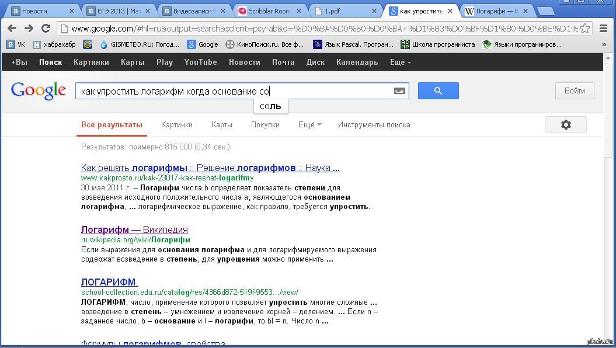The width and height of the screenshot is (616, 348).
Task: Open a new tab button
Action: 546,11
